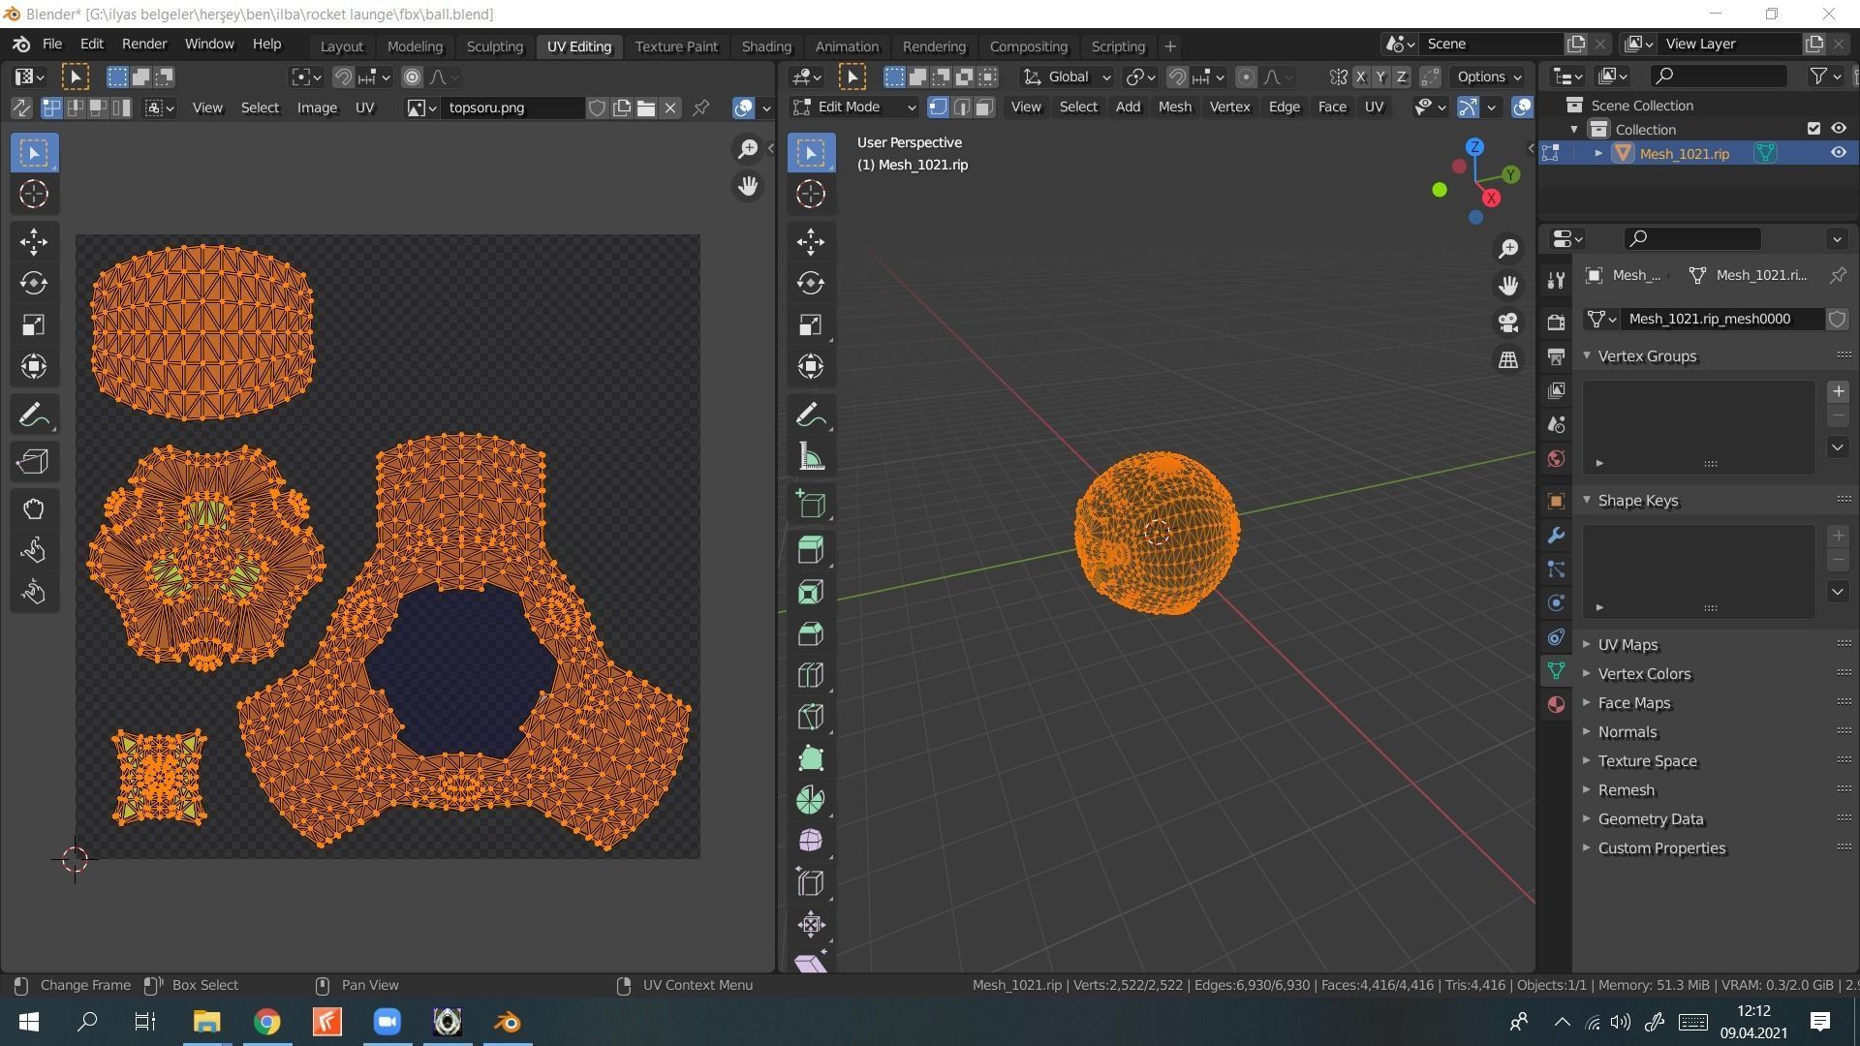The width and height of the screenshot is (1860, 1046).
Task: Select the Annotate tool in UV editor
Action: click(x=34, y=416)
